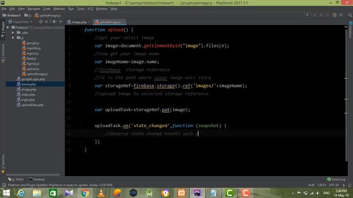Open XAMPP from the taskbar
This screenshot has width=353, height=198.
(181, 193)
